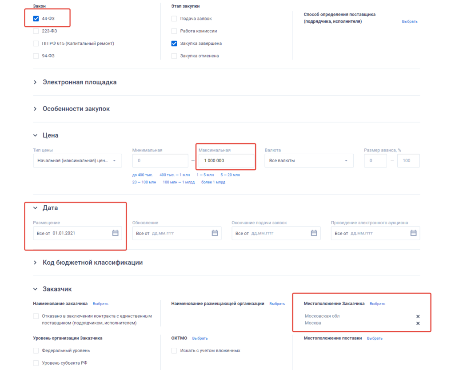Open the Валюта dropdown
The width and height of the screenshot is (455, 370).
309,161
